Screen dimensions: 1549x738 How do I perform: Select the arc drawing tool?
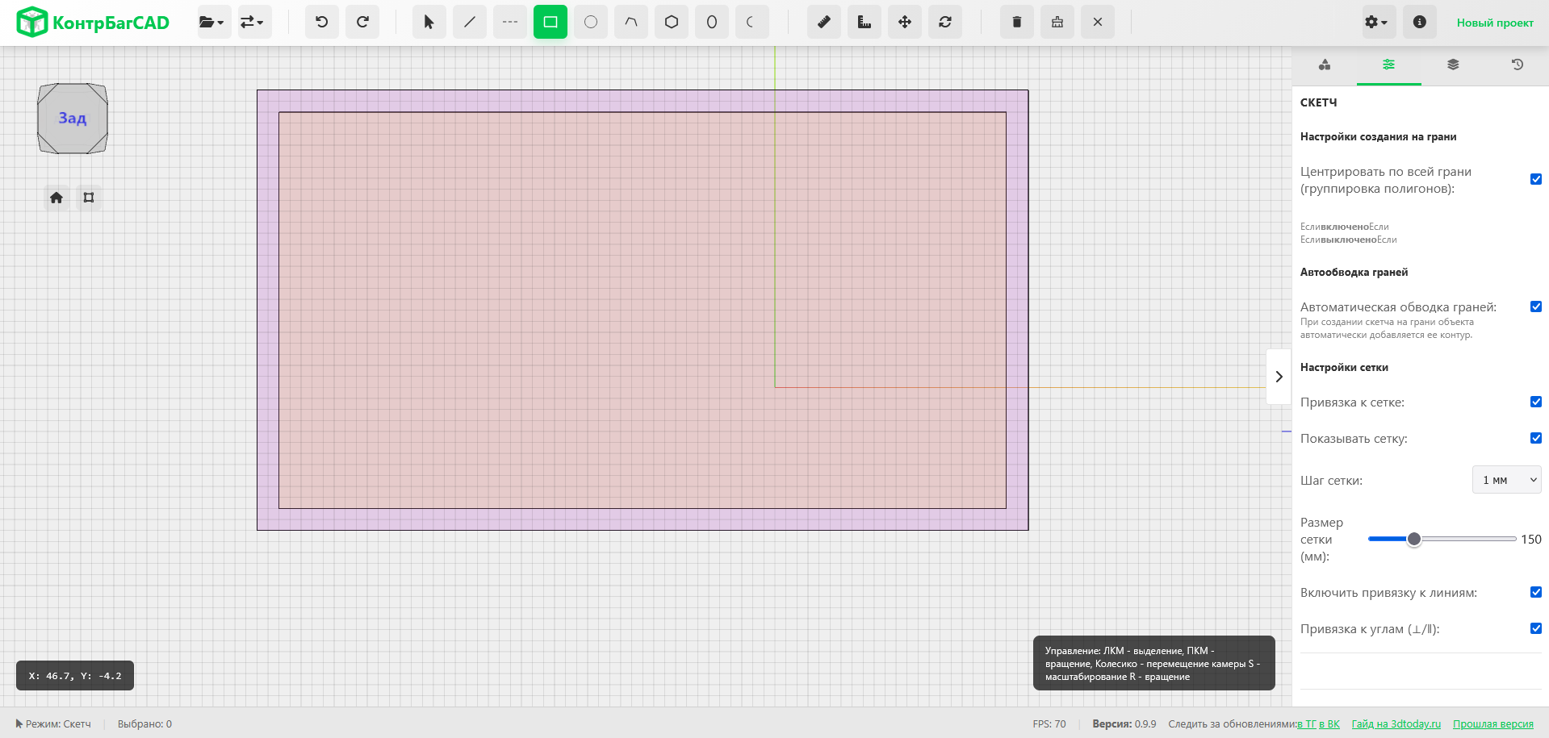[x=752, y=22]
